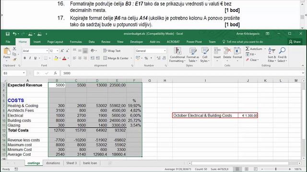Image resolution: width=307 pixels, height=172 pixels.
Task: Click the Increase Decimal icon
Action: click(x=158, y=58)
